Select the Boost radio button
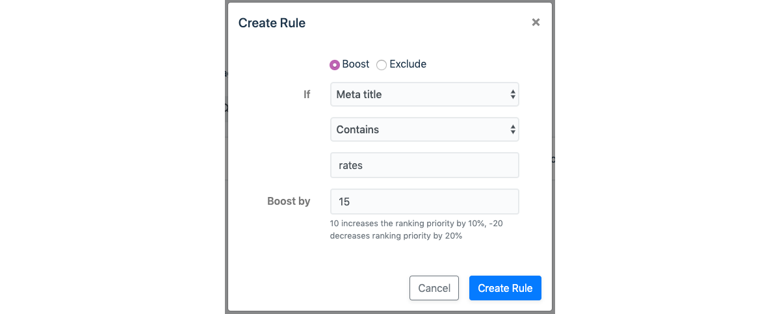The height and width of the screenshot is (314, 780). click(x=335, y=64)
